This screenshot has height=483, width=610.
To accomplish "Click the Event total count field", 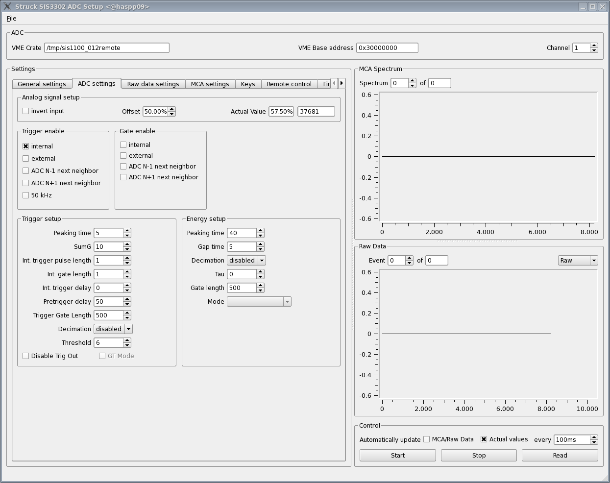I will [x=437, y=261].
